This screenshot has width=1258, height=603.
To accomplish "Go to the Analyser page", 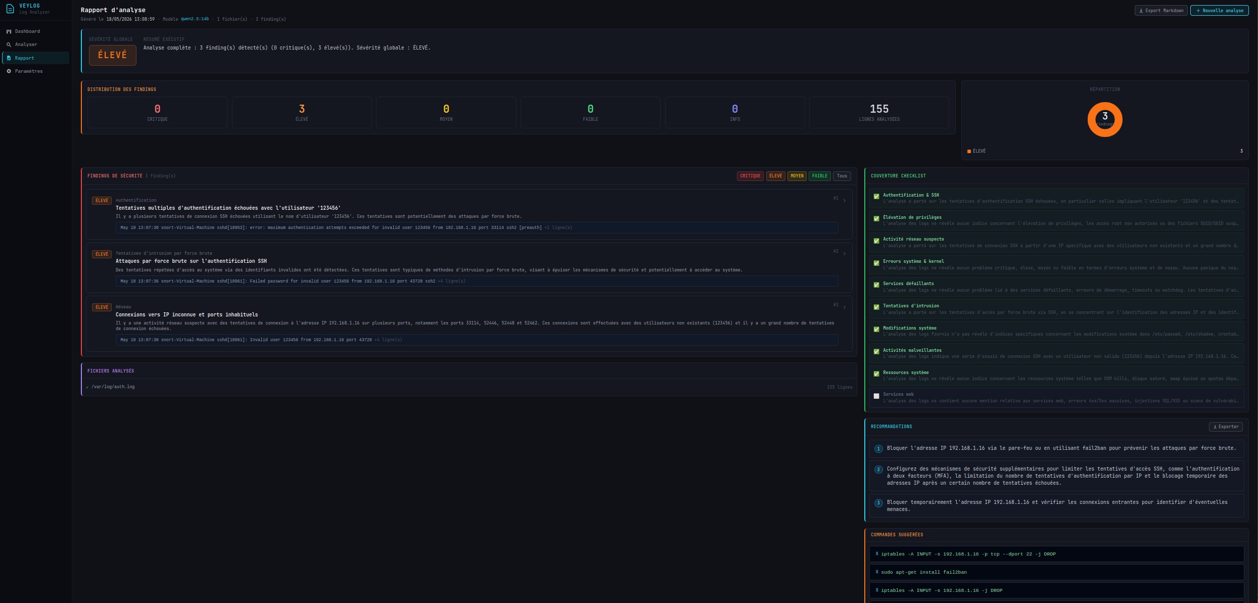I will click(x=35, y=44).
